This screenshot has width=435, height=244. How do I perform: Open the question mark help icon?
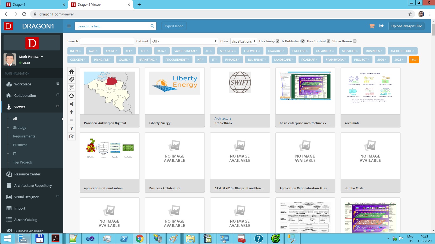72,128
